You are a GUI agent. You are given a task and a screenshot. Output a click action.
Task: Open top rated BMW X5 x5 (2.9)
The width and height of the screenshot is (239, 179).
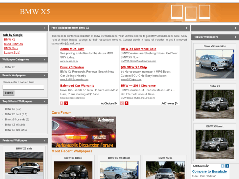coord(15,124)
